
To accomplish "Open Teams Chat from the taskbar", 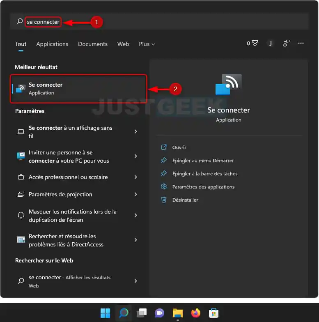I will (x=159, y=313).
